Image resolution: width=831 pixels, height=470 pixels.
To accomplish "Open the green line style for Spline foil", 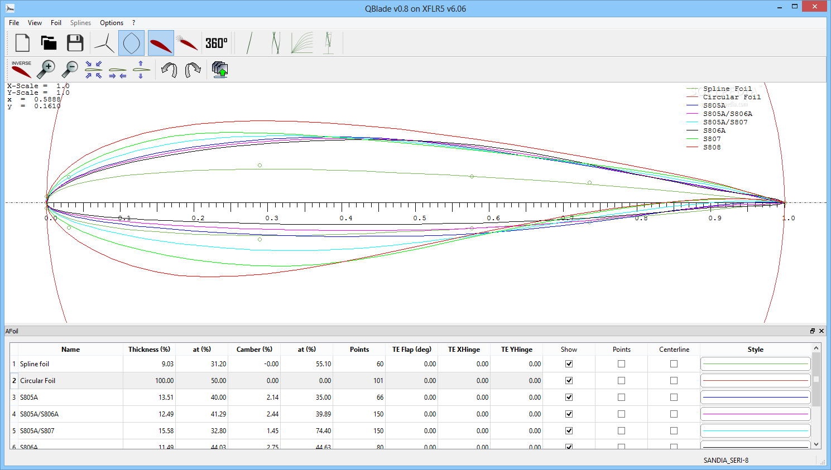I will pyautogui.click(x=755, y=364).
